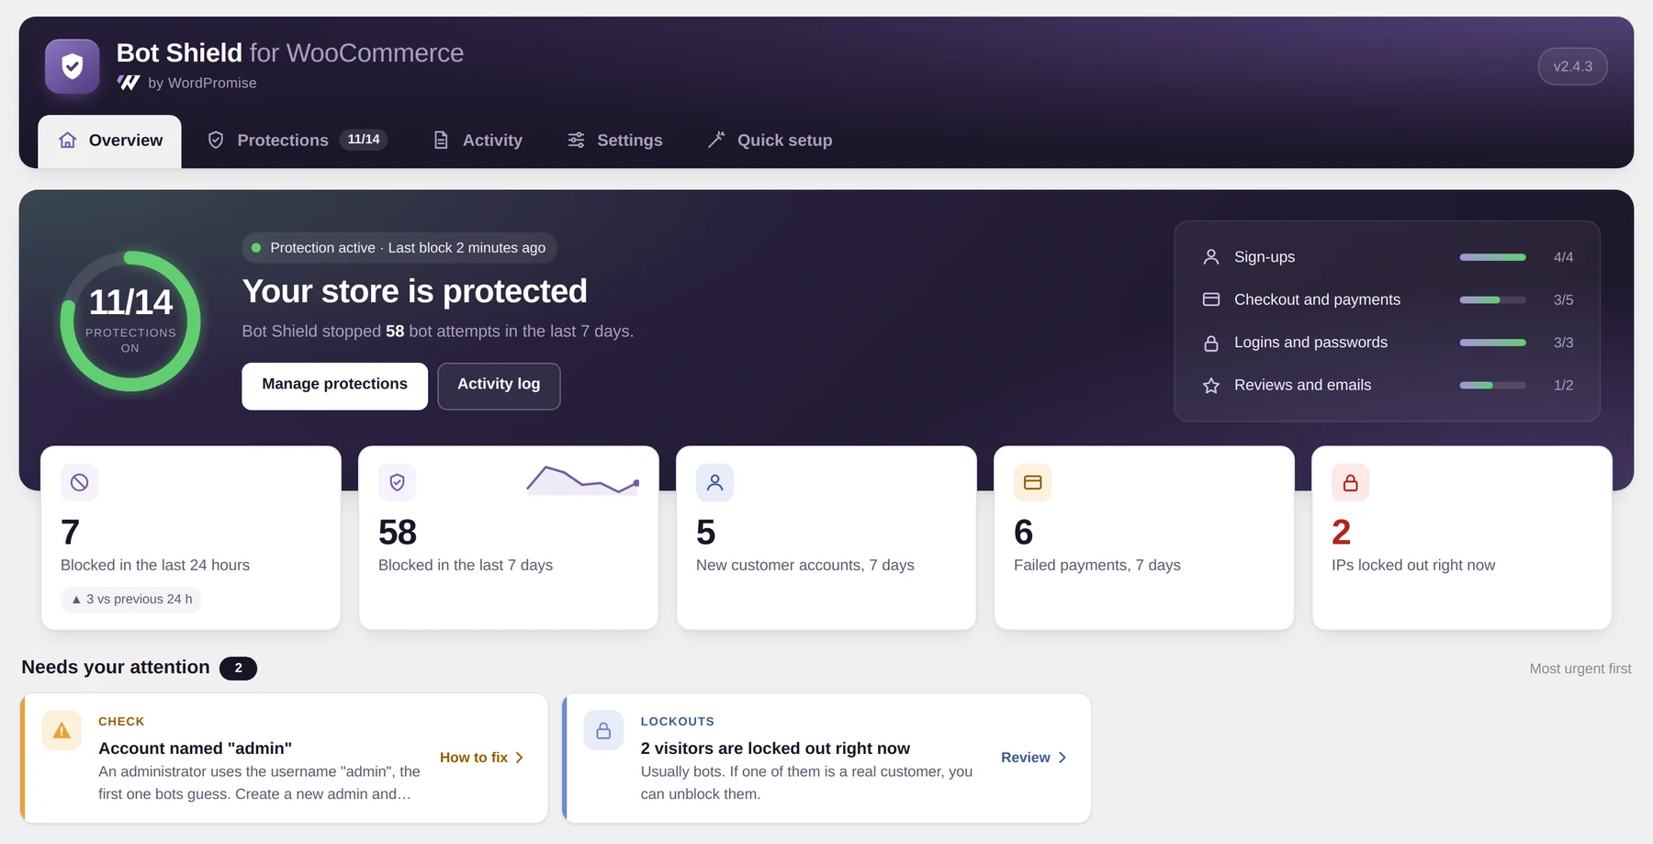Viewport: 1653px width, 844px height.
Task: Click the Bot Shield logo icon
Action: point(73,66)
